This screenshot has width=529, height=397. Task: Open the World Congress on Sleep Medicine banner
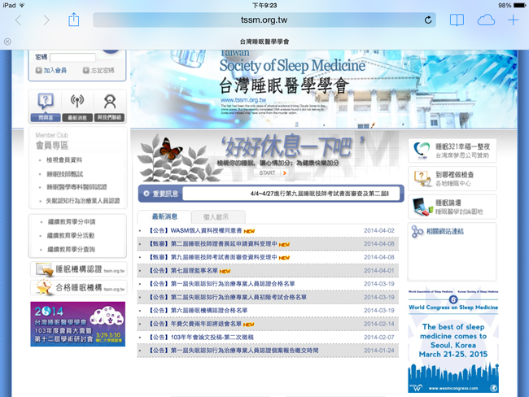[x=453, y=341]
